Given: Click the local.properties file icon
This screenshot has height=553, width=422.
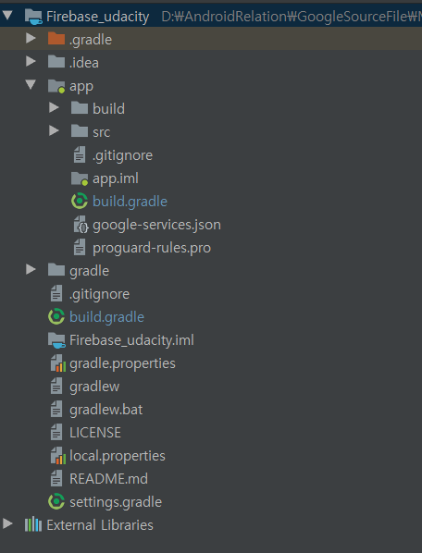Looking at the screenshot, I should (58, 456).
